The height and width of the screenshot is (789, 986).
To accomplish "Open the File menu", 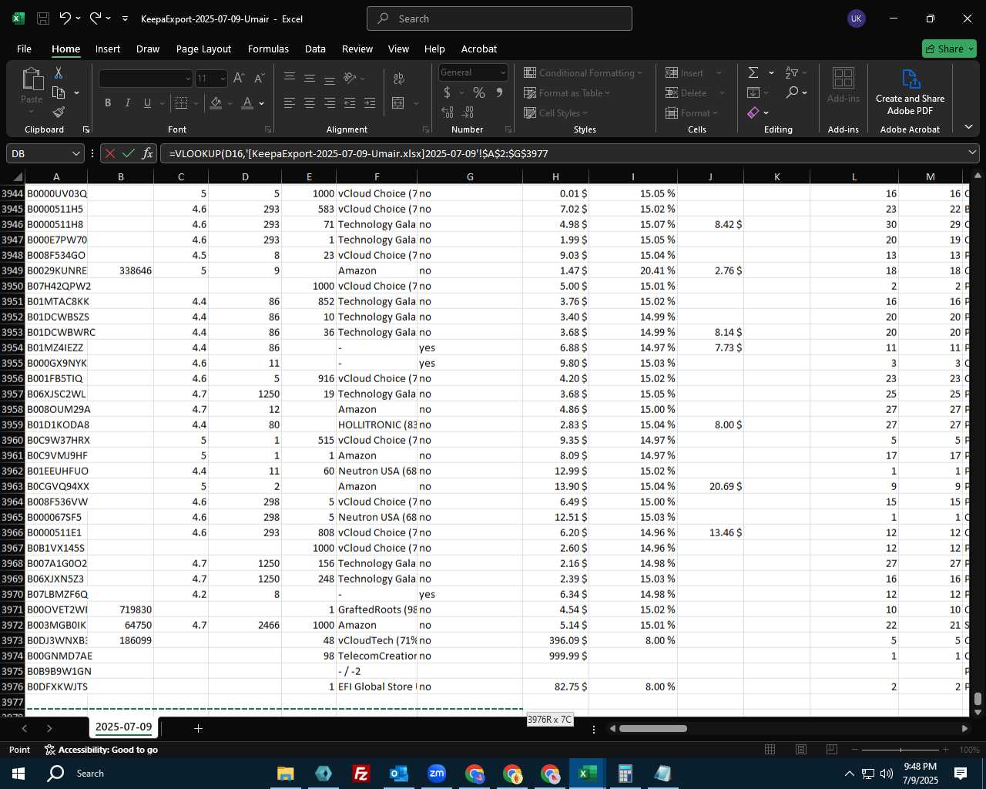I will click(25, 49).
